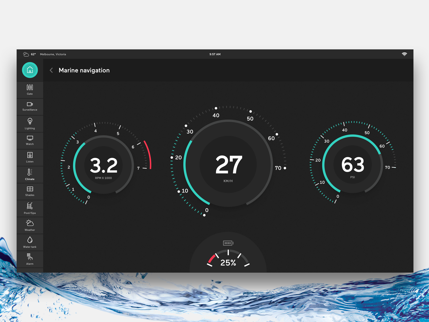The height and width of the screenshot is (322, 429).
Task: Navigate back from Marine navigation
Action: pos(51,70)
